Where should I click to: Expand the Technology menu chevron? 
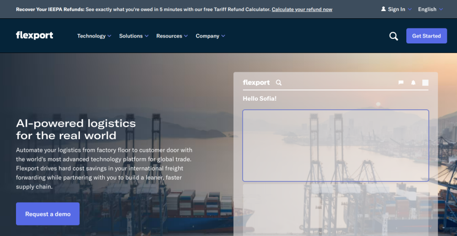pyautogui.click(x=109, y=36)
